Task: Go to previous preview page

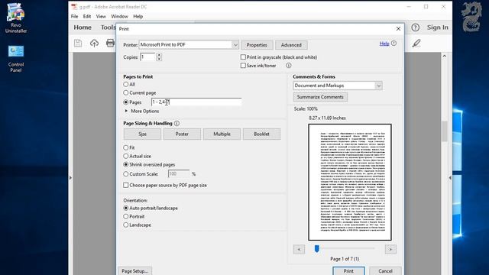Action: pyautogui.click(x=299, y=249)
